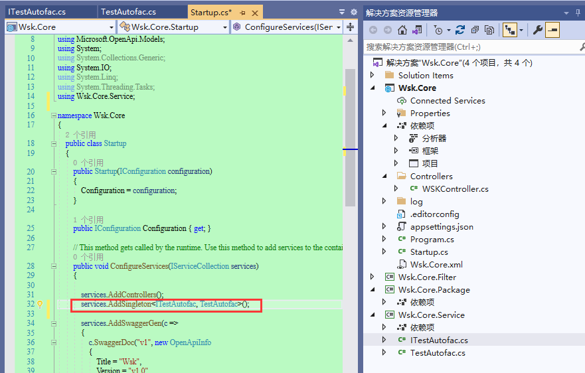Select the solution root node 解决方案"Wsk.Core"

click(x=459, y=62)
